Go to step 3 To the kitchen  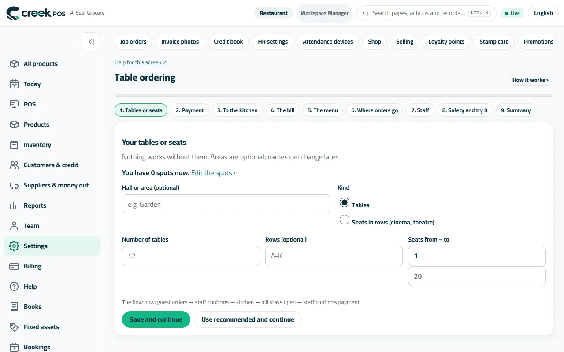(x=237, y=110)
